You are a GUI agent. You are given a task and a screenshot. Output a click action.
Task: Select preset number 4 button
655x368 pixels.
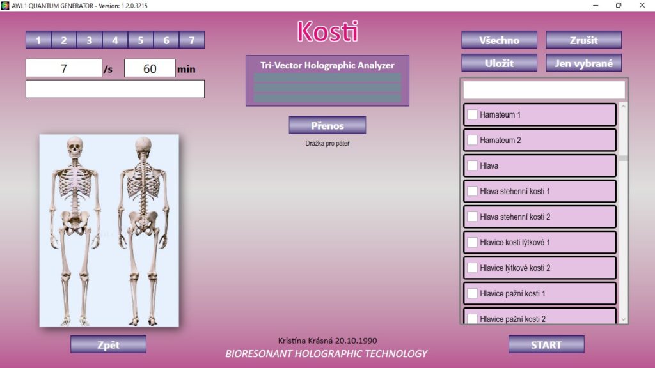(x=115, y=40)
